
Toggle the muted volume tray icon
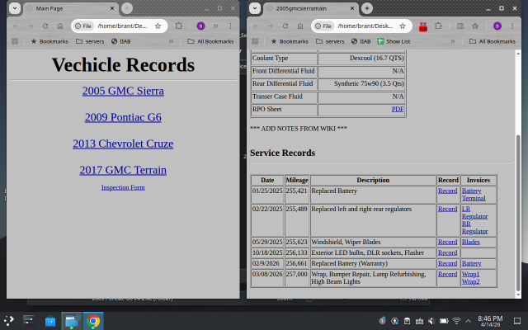(431, 321)
